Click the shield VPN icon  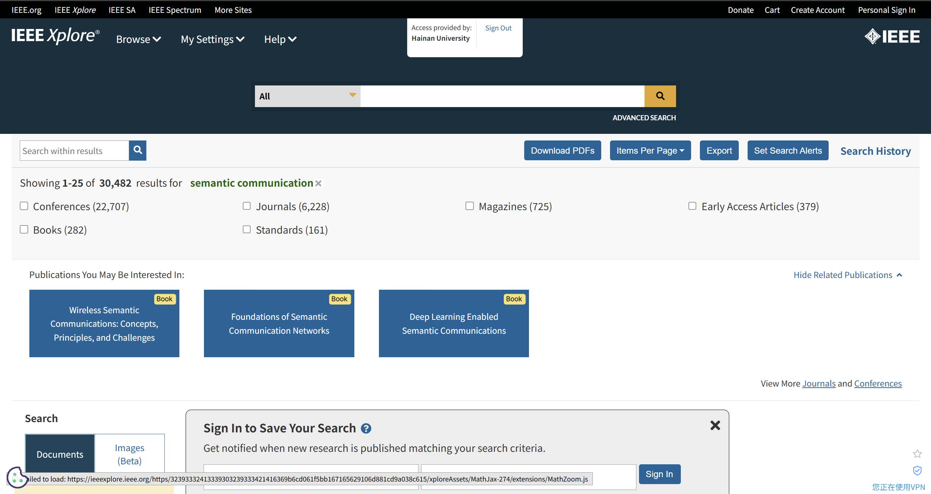tap(917, 471)
